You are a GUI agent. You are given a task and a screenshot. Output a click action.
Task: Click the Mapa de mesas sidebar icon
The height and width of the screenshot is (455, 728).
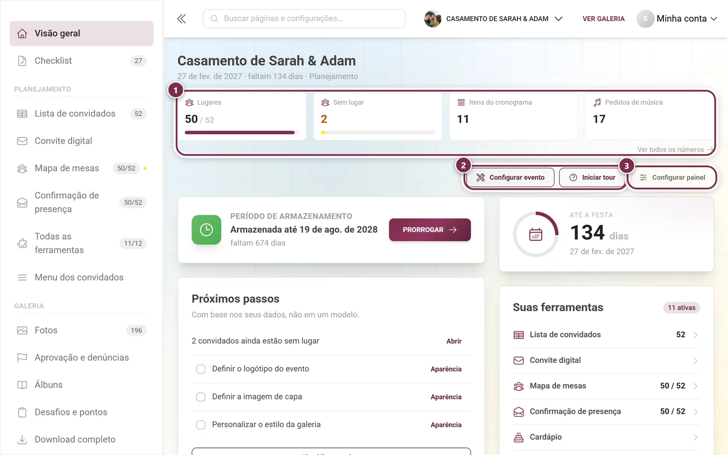[22, 168]
